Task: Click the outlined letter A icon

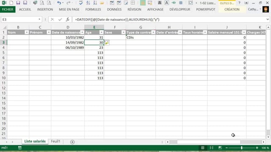Action: [x=166, y=3]
